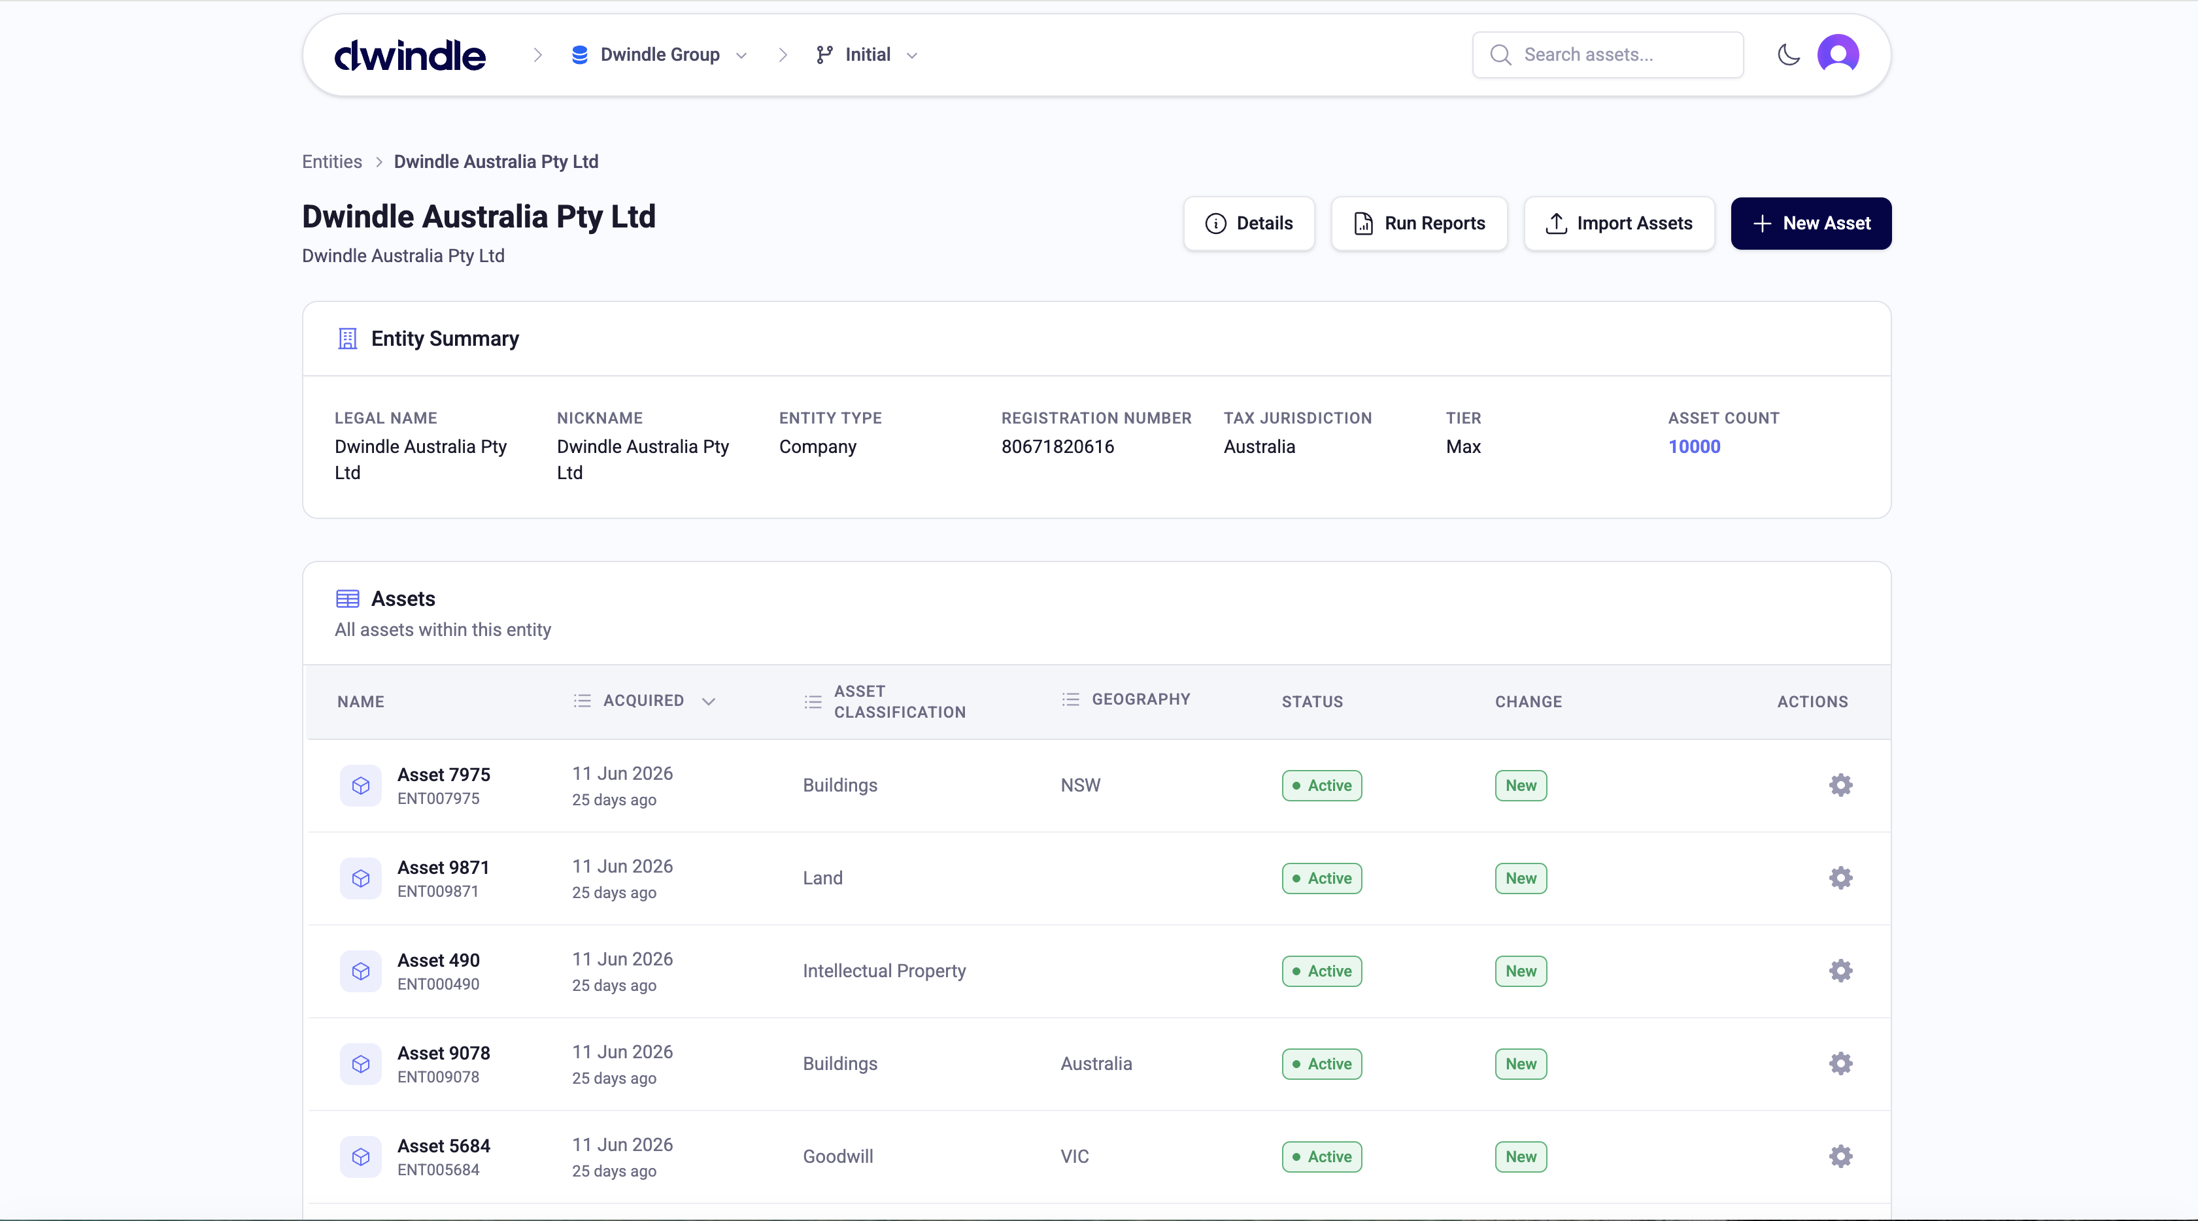Click the Assets table icon
The width and height of the screenshot is (2198, 1221).
coord(347,599)
